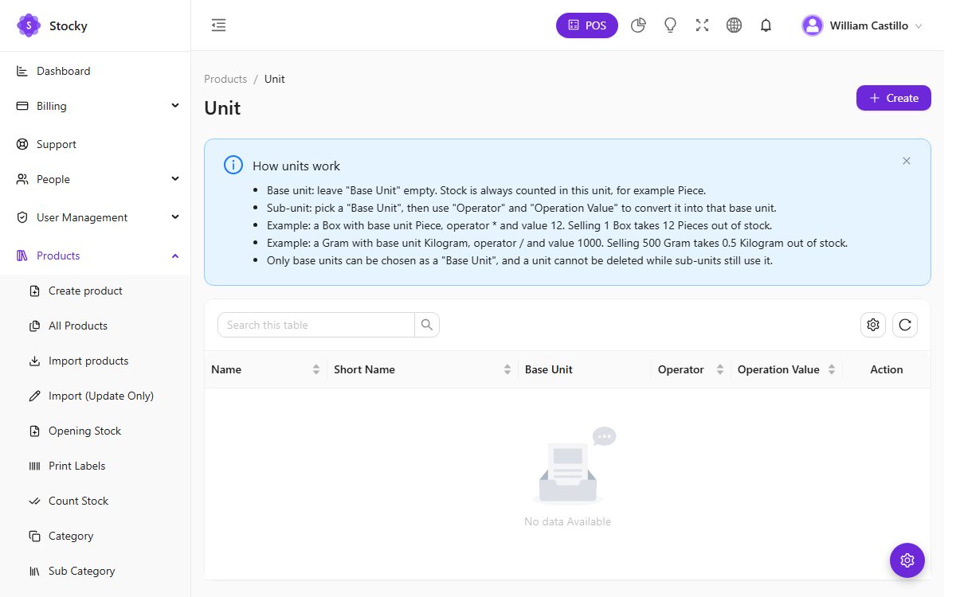The width and height of the screenshot is (956, 597).
Task: Click the search magnifier button in the table
Action: coord(427,325)
